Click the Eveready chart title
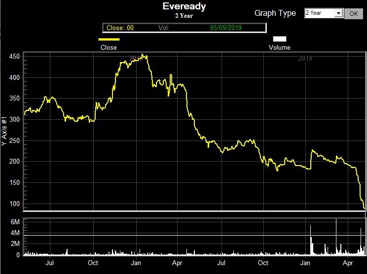 184,7
